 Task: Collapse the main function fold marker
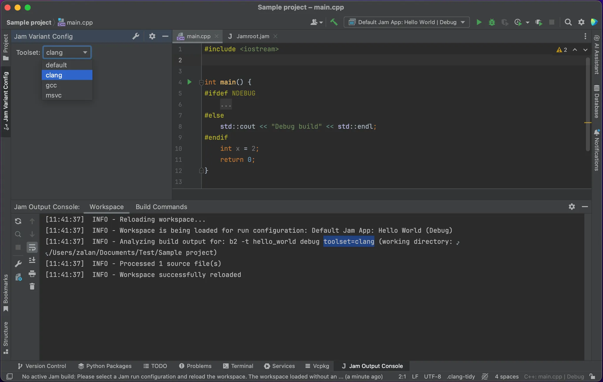[x=201, y=82]
